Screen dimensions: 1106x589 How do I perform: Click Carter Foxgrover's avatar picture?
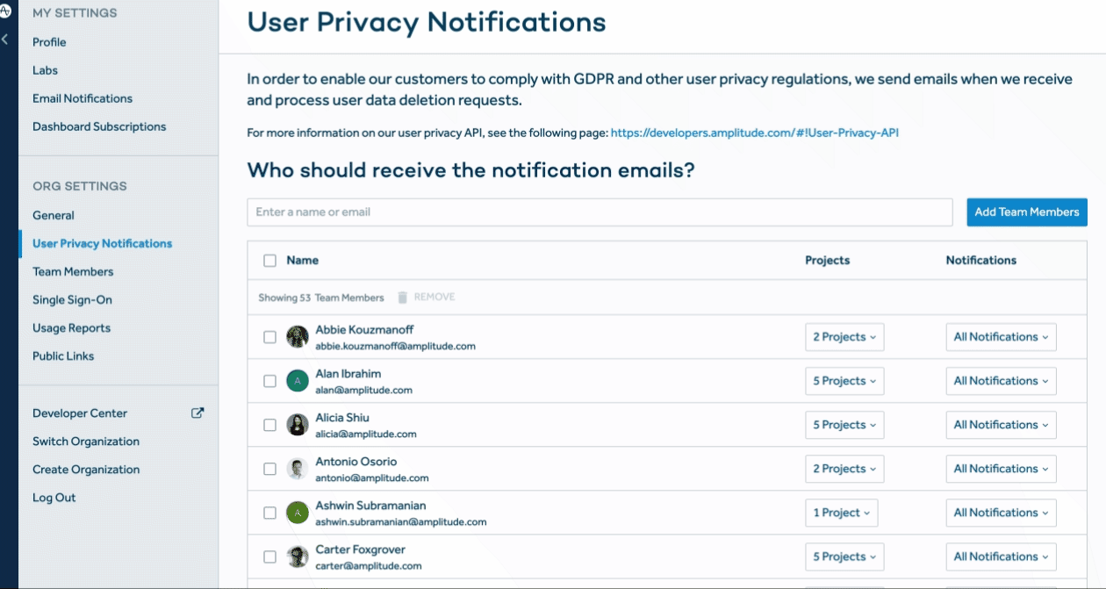(297, 556)
